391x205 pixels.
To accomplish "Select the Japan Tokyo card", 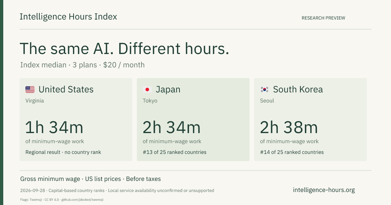I will tap(193, 119).
